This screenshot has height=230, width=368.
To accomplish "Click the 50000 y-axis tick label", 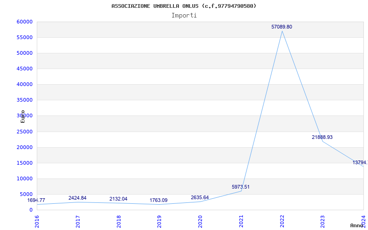I will point(25,53).
